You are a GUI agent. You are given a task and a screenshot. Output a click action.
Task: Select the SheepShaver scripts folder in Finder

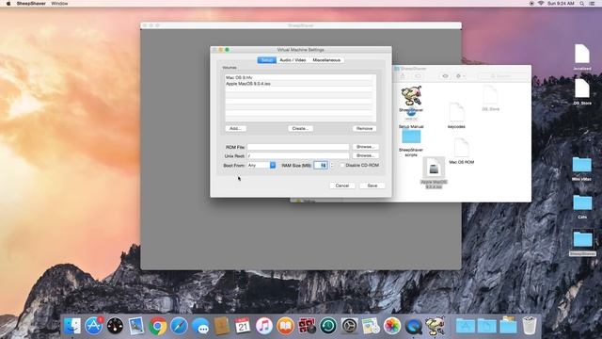pyautogui.click(x=411, y=137)
